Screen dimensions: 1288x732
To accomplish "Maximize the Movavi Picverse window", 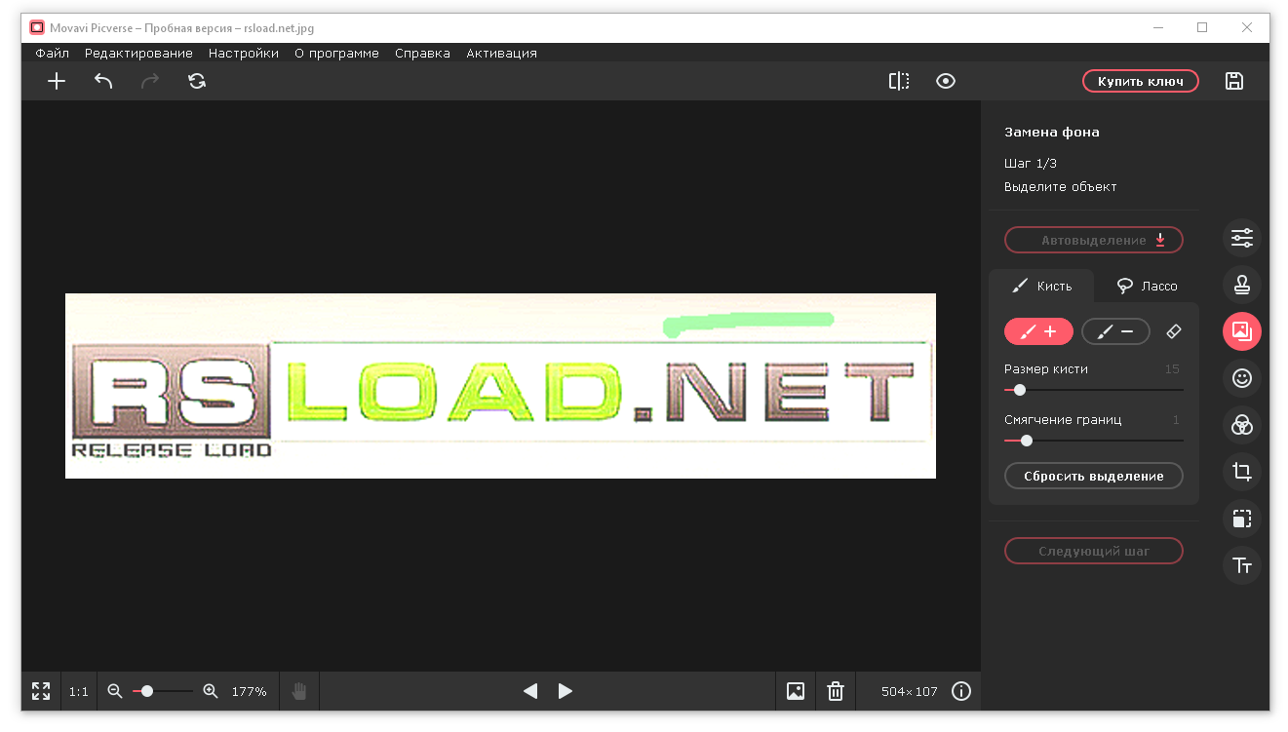I will pos(1202,28).
